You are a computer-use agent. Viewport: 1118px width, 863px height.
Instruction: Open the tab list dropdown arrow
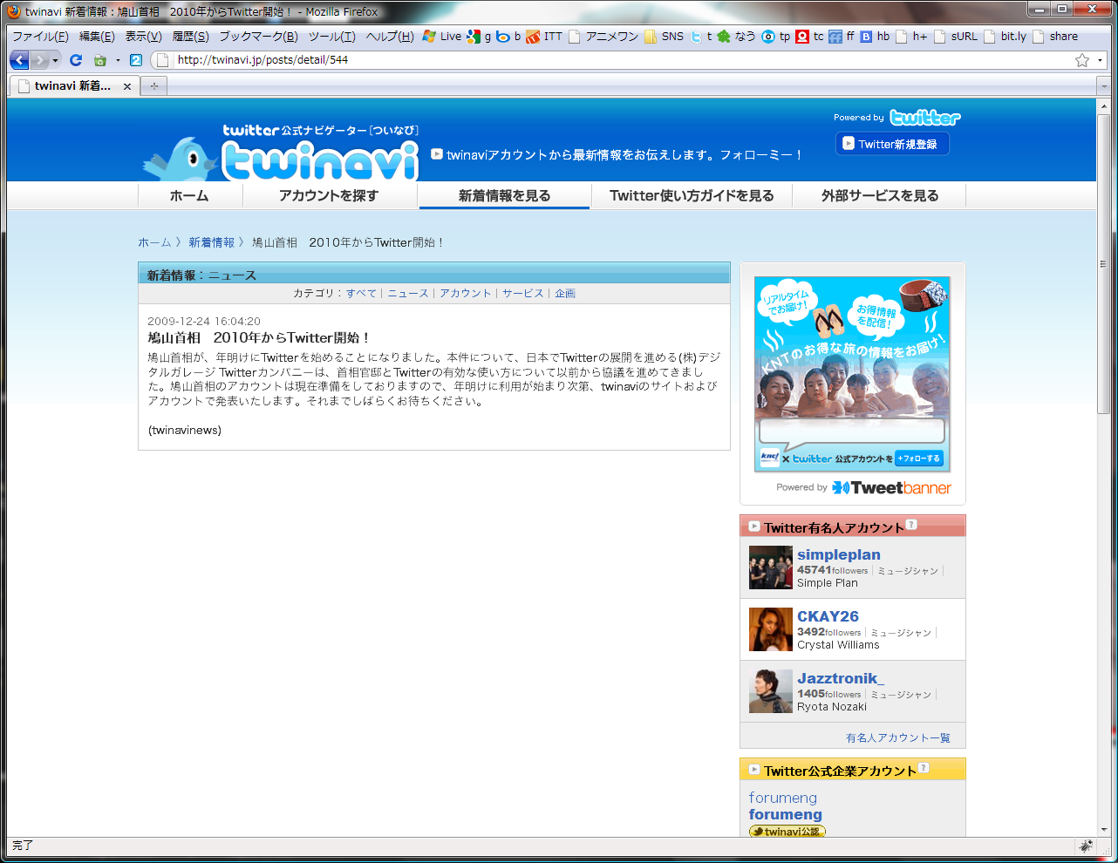click(x=1102, y=86)
